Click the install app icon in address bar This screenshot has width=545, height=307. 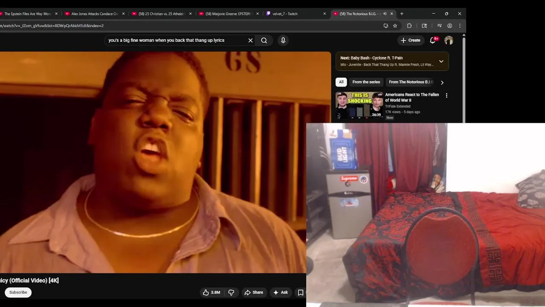pyautogui.click(x=386, y=26)
